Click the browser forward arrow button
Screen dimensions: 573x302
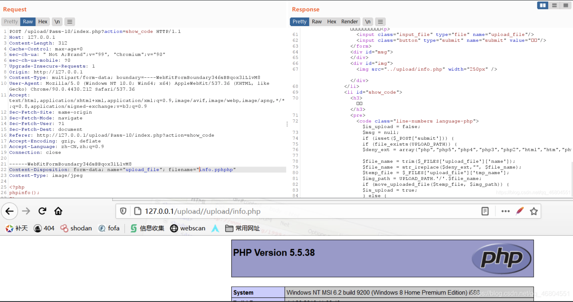(26, 211)
